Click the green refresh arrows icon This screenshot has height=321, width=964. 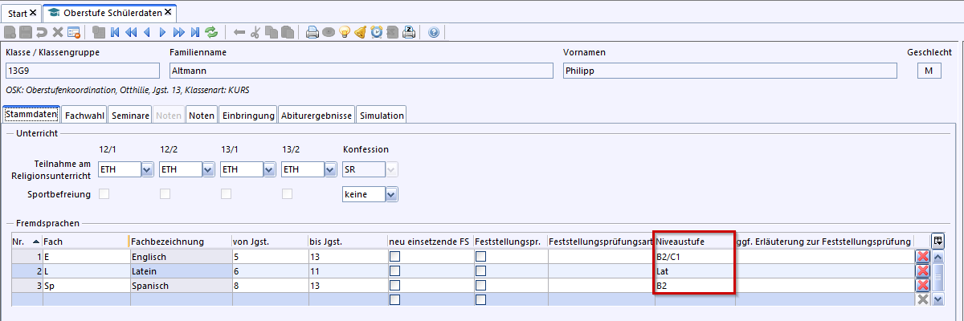coord(211,32)
